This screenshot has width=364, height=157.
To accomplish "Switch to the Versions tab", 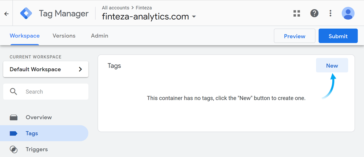I will click(x=64, y=36).
